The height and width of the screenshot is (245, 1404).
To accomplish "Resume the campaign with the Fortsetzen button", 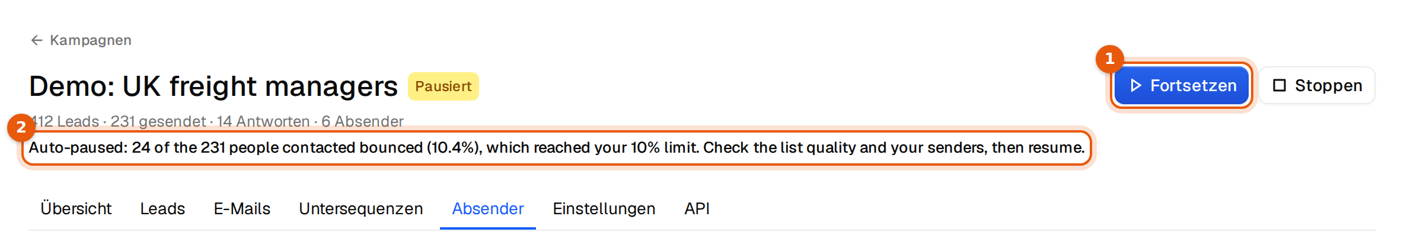I will tap(1181, 86).
